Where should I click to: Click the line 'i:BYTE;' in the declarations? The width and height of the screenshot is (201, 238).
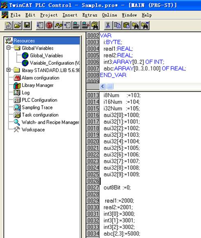point(113,42)
